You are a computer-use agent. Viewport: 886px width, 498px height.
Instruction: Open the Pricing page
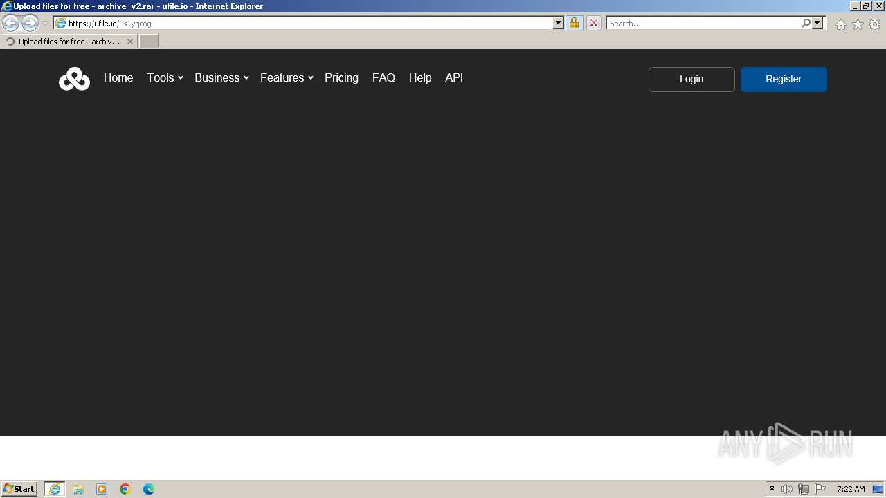pyautogui.click(x=341, y=78)
